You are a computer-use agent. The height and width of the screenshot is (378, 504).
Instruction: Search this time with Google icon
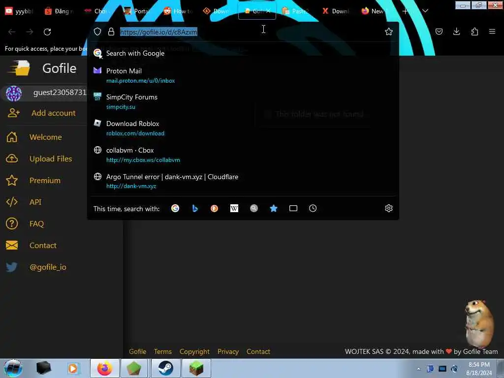point(175,208)
